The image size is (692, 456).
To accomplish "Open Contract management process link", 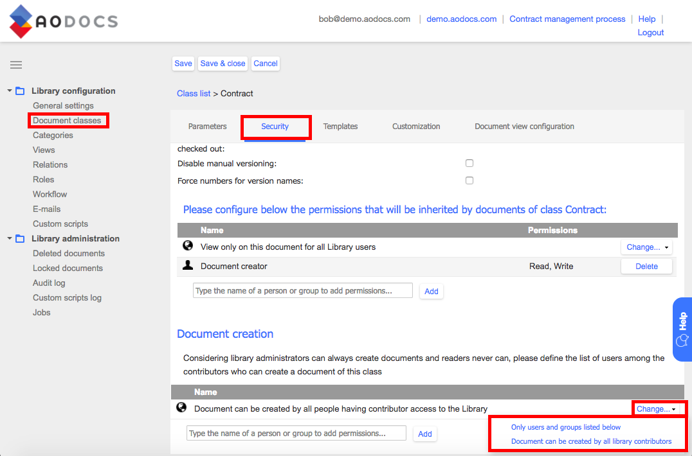I will (567, 19).
